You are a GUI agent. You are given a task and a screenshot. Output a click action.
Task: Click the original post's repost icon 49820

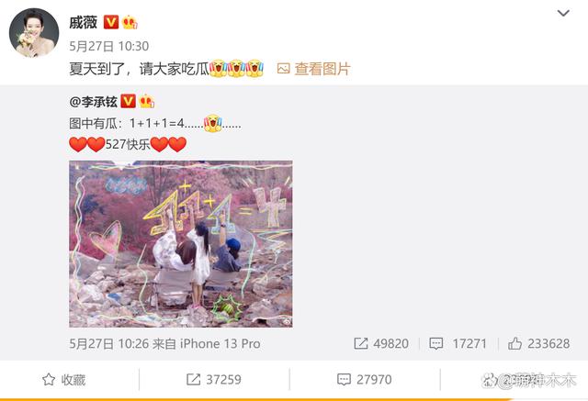pos(381,343)
